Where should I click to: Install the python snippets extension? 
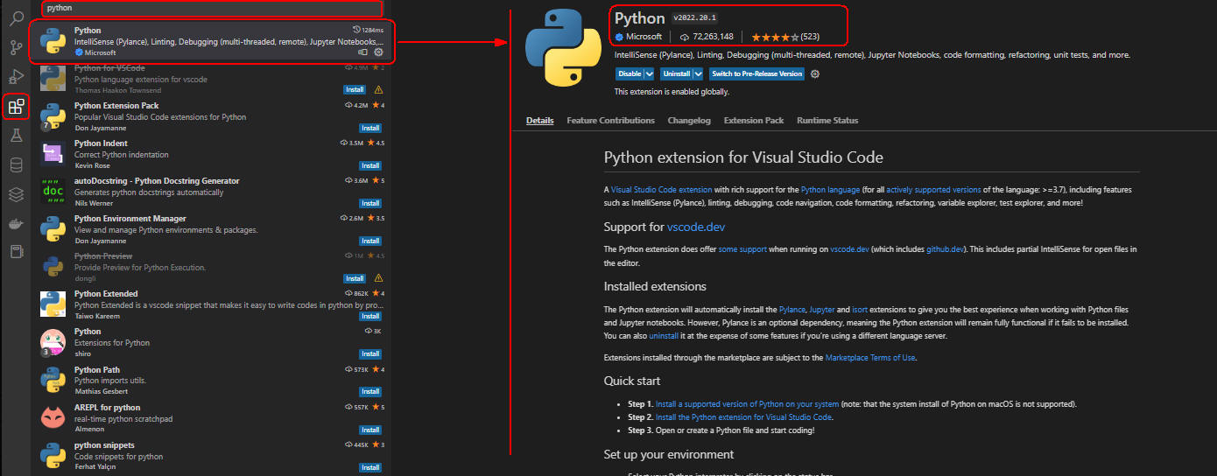370,467
